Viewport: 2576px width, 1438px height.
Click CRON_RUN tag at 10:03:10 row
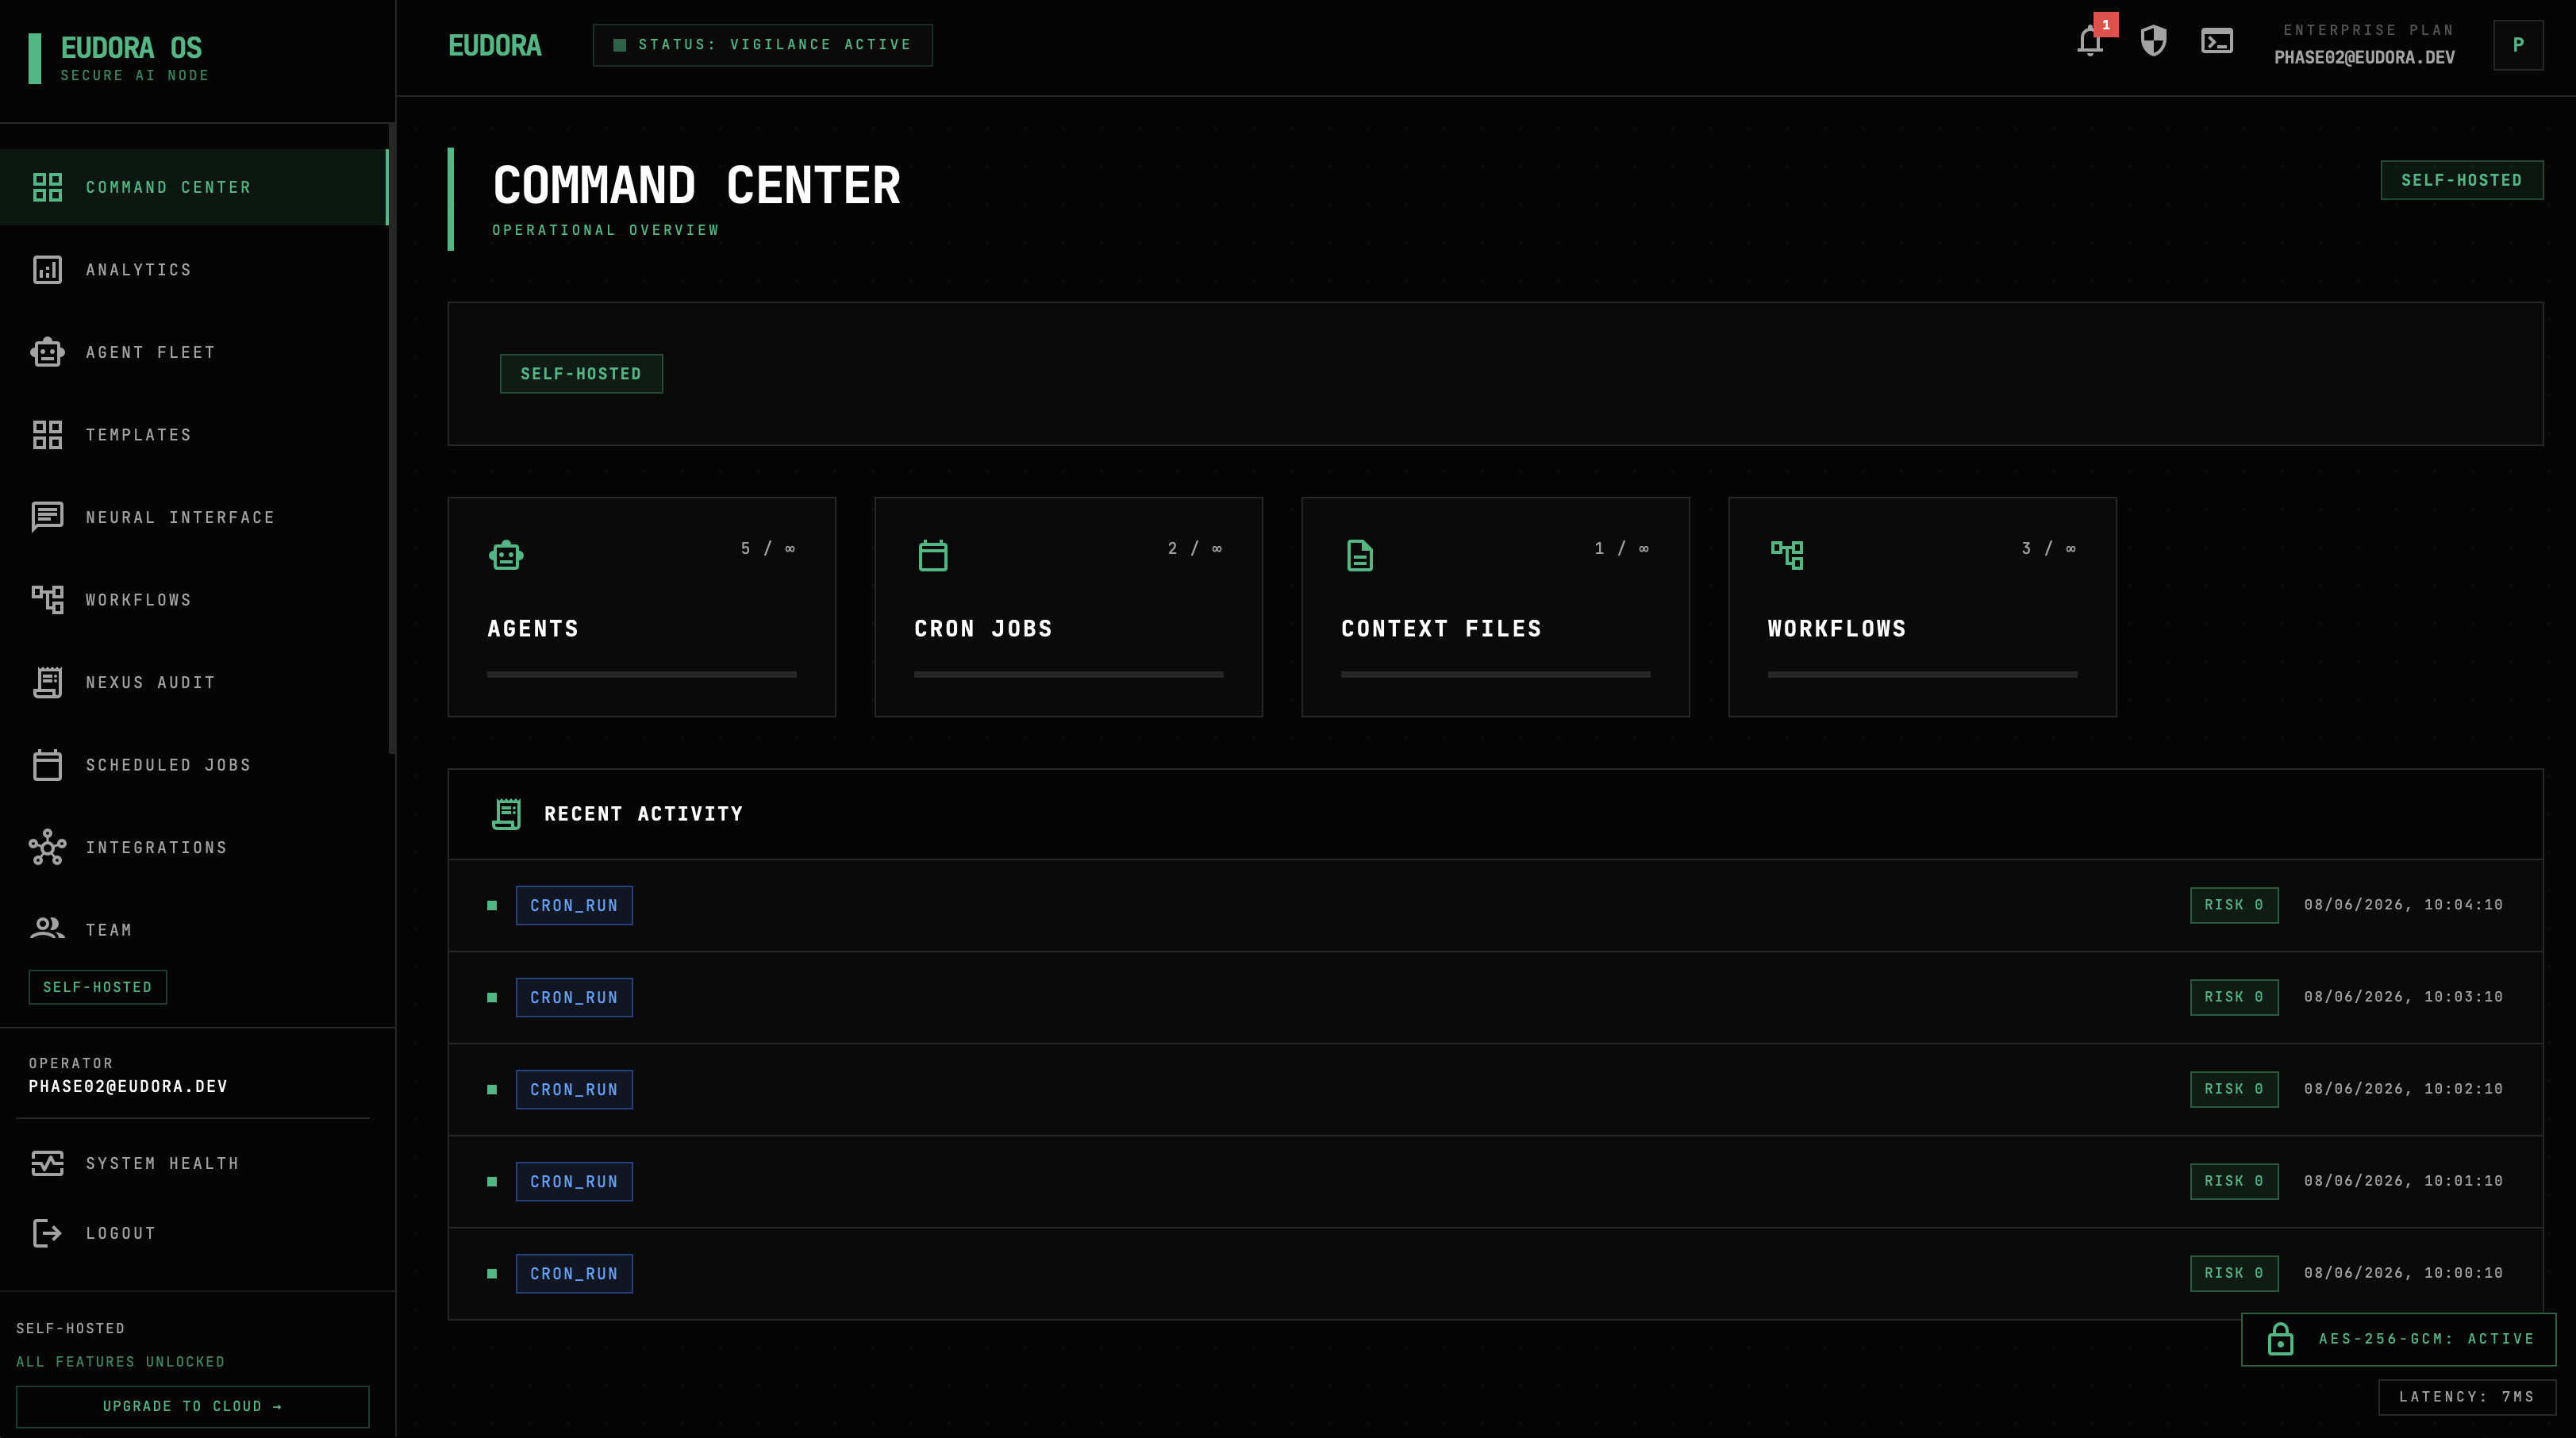pos(574,997)
